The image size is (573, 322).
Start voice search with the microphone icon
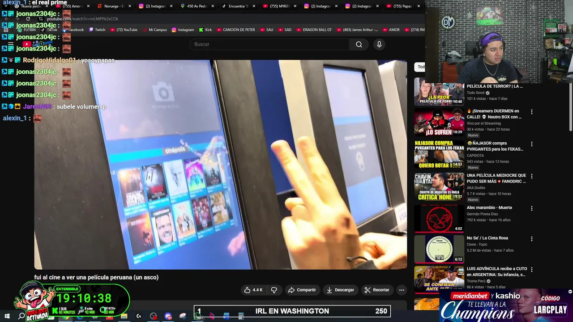[x=379, y=44]
